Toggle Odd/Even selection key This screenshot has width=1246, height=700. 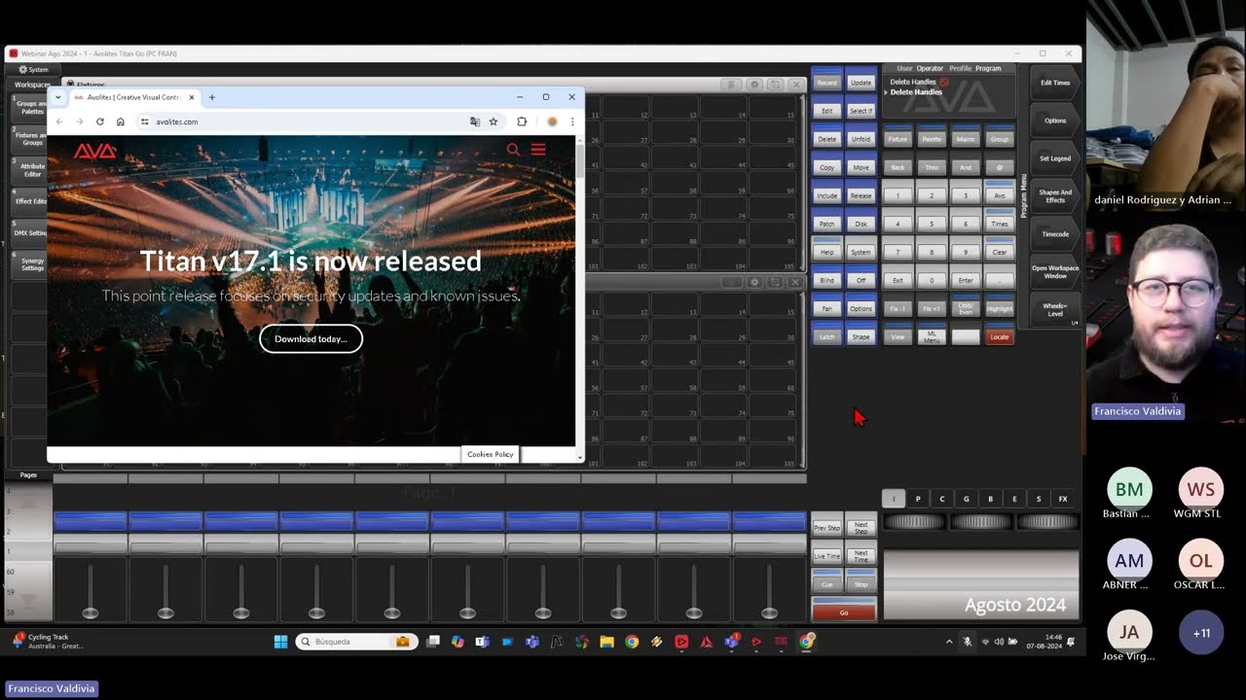[966, 308]
